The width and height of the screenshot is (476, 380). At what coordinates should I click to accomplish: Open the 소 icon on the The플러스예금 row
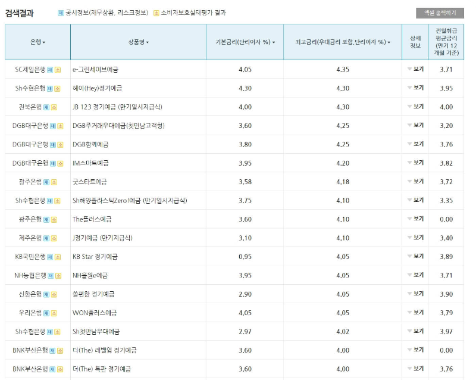pyautogui.click(x=54, y=220)
